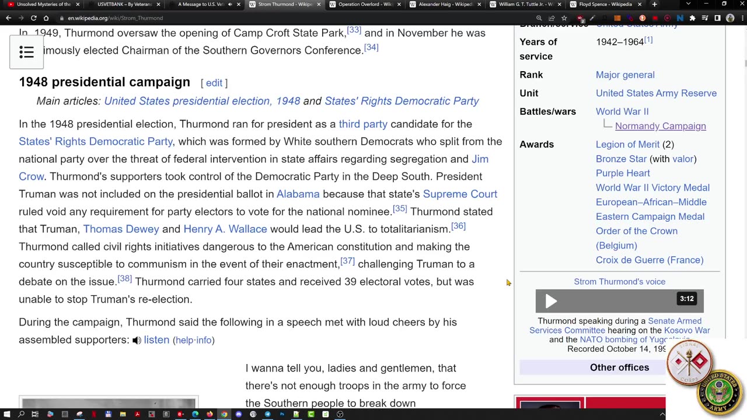Viewport: 747px width, 420px height.
Task: Play the Strom Thurmond voice recording
Action: pos(551,301)
